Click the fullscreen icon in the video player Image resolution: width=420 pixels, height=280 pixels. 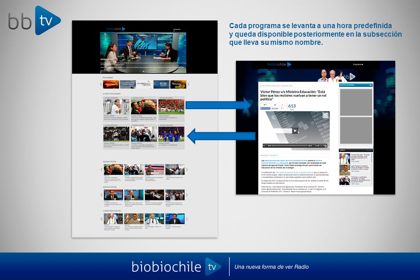(321, 146)
